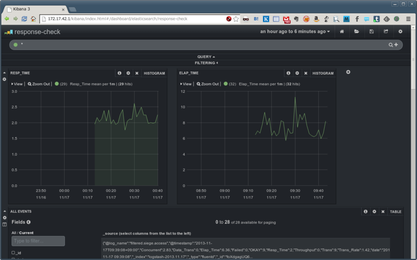Close the Kibana 3 tab
The height and width of the screenshot is (260, 417).
63,9
